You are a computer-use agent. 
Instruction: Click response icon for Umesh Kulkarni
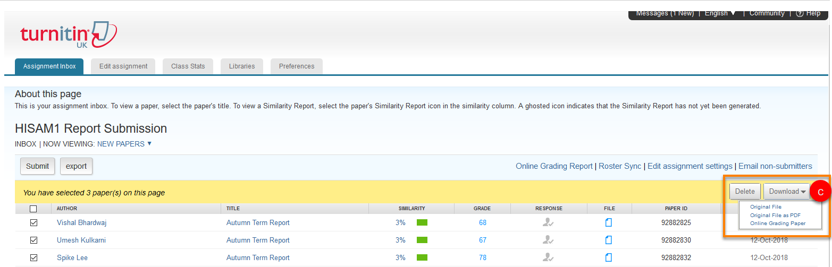coord(548,240)
